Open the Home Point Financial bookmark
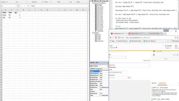Image resolution: width=179 pixels, height=101 pixels. (x=122, y=41)
